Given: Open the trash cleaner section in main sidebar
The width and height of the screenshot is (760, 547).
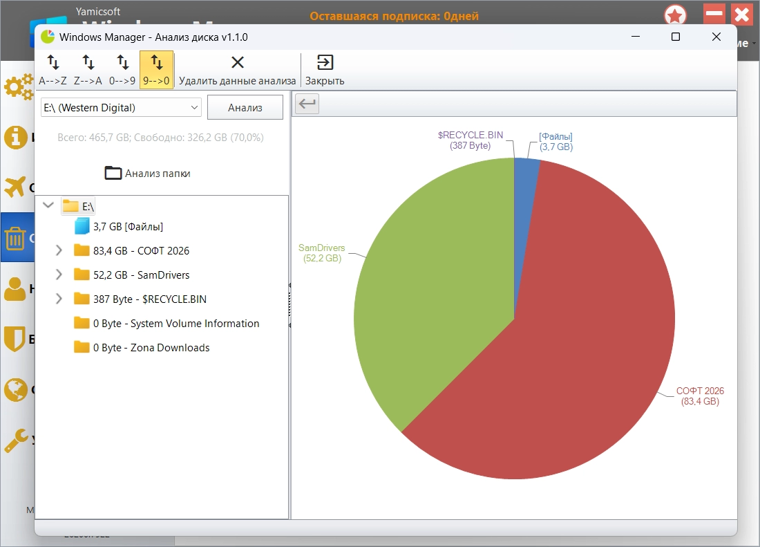Looking at the screenshot, I should (x=15, y=238).
